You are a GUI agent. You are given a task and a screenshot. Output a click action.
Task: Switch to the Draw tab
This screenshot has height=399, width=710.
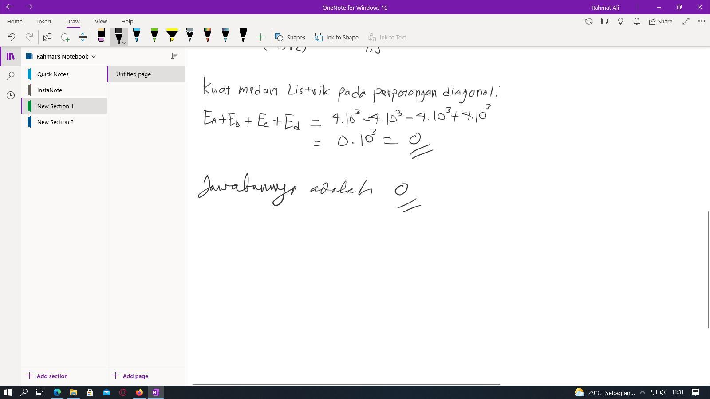(73, 21)
